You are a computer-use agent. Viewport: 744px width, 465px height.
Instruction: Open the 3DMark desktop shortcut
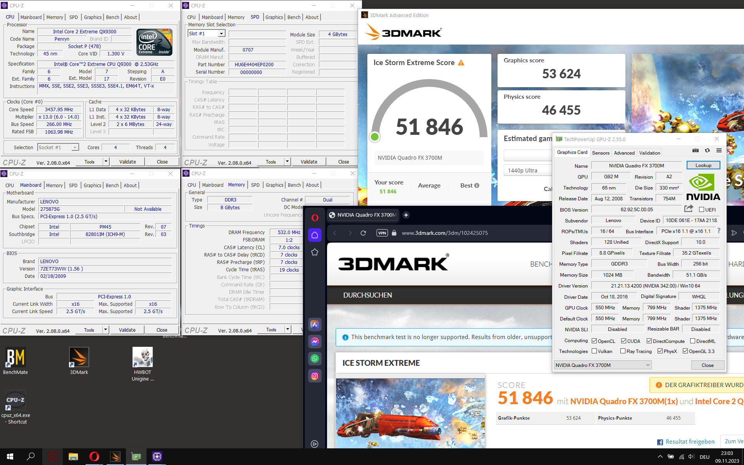pyautogui.click(x=79, y=361)
